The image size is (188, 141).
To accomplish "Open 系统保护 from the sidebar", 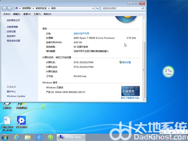I will pyautogui.click(x=11, y=36).
